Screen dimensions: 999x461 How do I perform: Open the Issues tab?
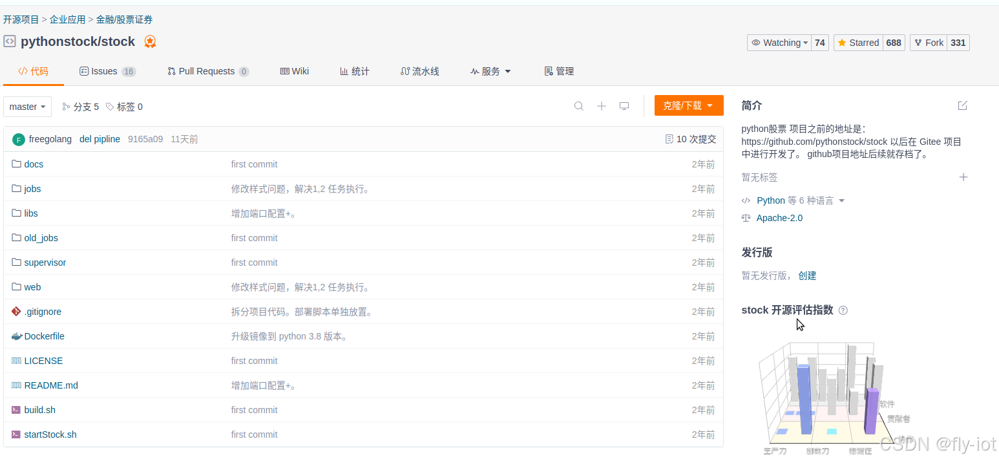pyautogui.click(x=108, y=71)
